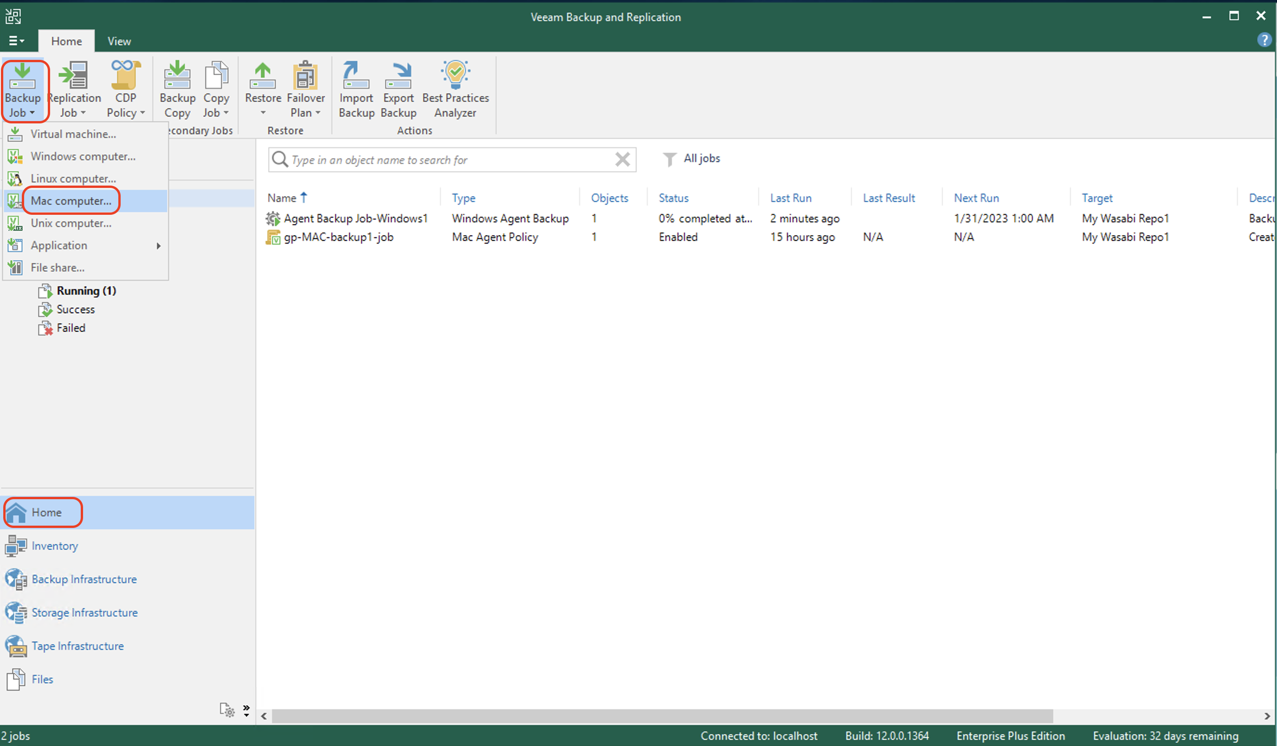Launch the Best Practices Analyzer
This screenshot has height=746, width=1277.
(456, 91)
